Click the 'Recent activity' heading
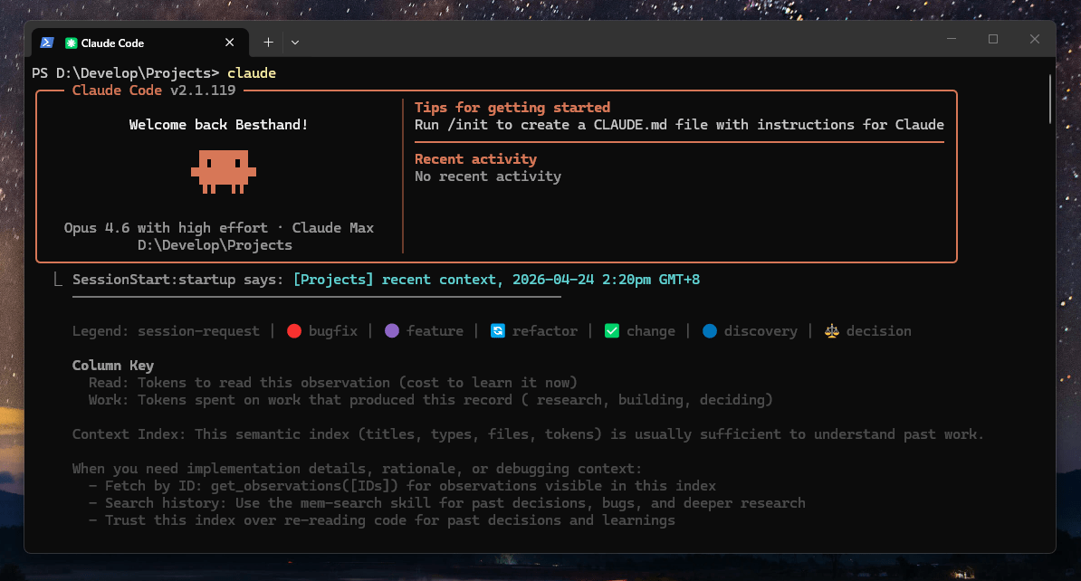Screen dimensions: 1081x581 pyautogui.click(x=475, y=159)
